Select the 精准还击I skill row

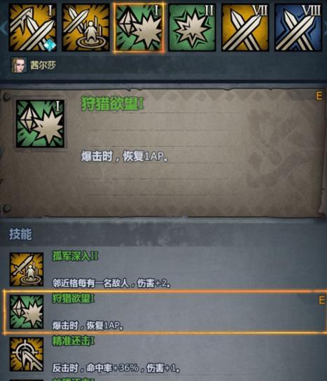(164, 354)
